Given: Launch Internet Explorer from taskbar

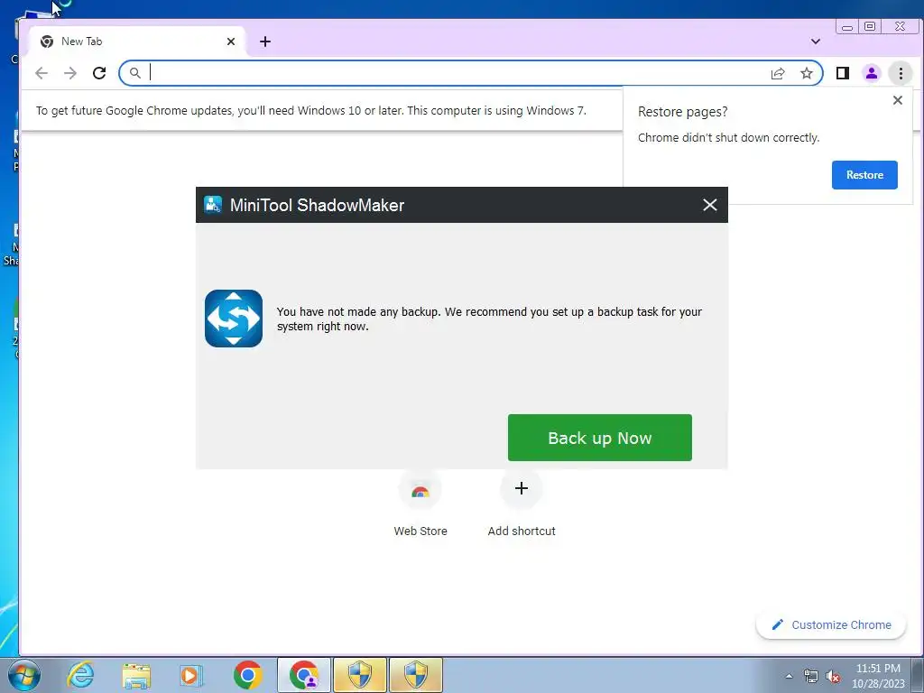Looking at the screenshot, I should (80, 675).
